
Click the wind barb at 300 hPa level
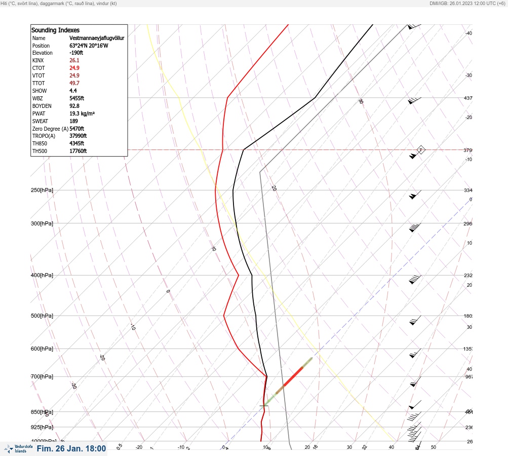(415, 227)
